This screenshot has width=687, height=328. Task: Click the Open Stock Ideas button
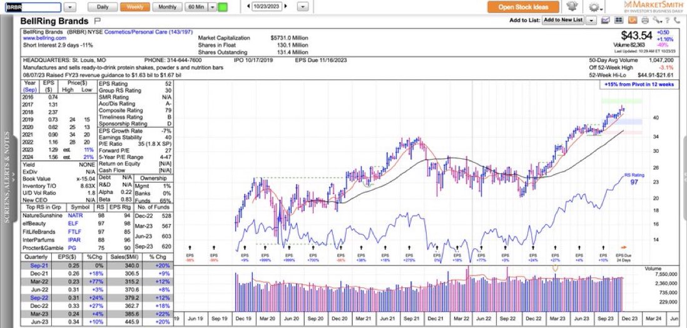tap(523, 7)
